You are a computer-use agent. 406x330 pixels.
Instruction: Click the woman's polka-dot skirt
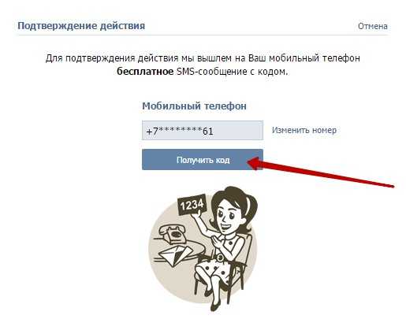[x=214, y=270]
